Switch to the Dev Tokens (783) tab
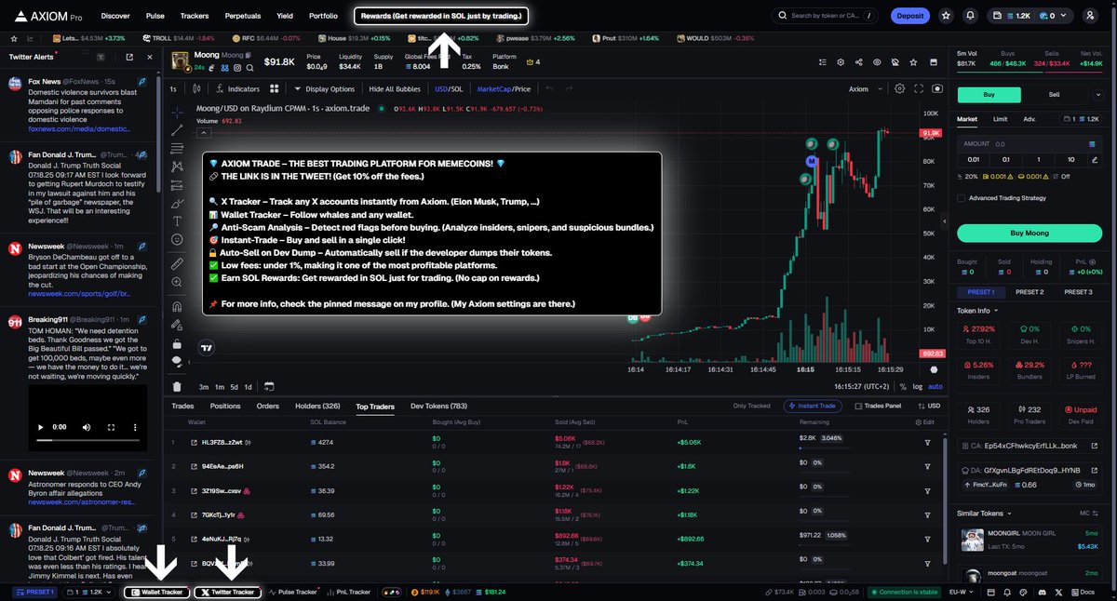Image resolution: width=1117 pixels, height=601 pixels. (438, 406)
